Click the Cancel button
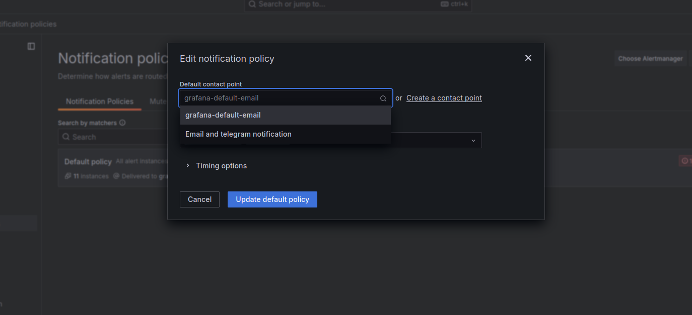Image resolution: width=692 pixels, height=315 pixels. [199, 199]
